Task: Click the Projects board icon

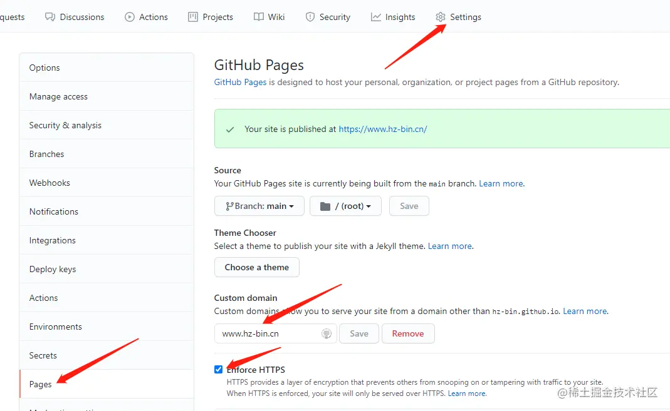Action: [x=193, y=17]
